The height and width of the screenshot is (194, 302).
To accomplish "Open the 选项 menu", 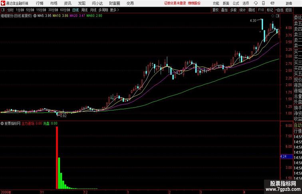I will [246, 3].
